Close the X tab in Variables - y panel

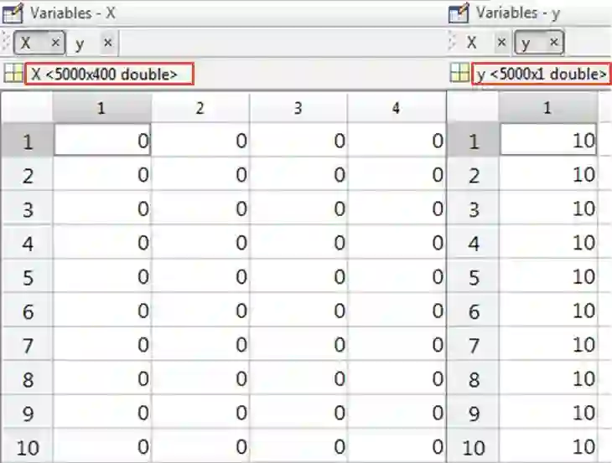[502, 42]
